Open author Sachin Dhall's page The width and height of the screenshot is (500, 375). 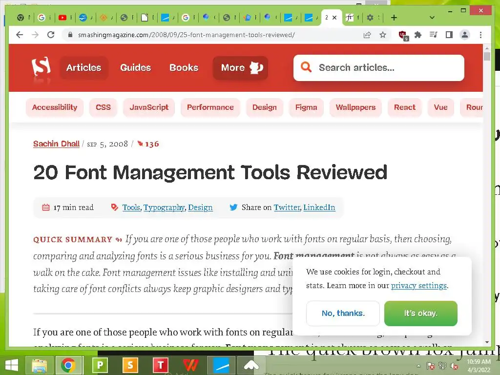[57, 144]
